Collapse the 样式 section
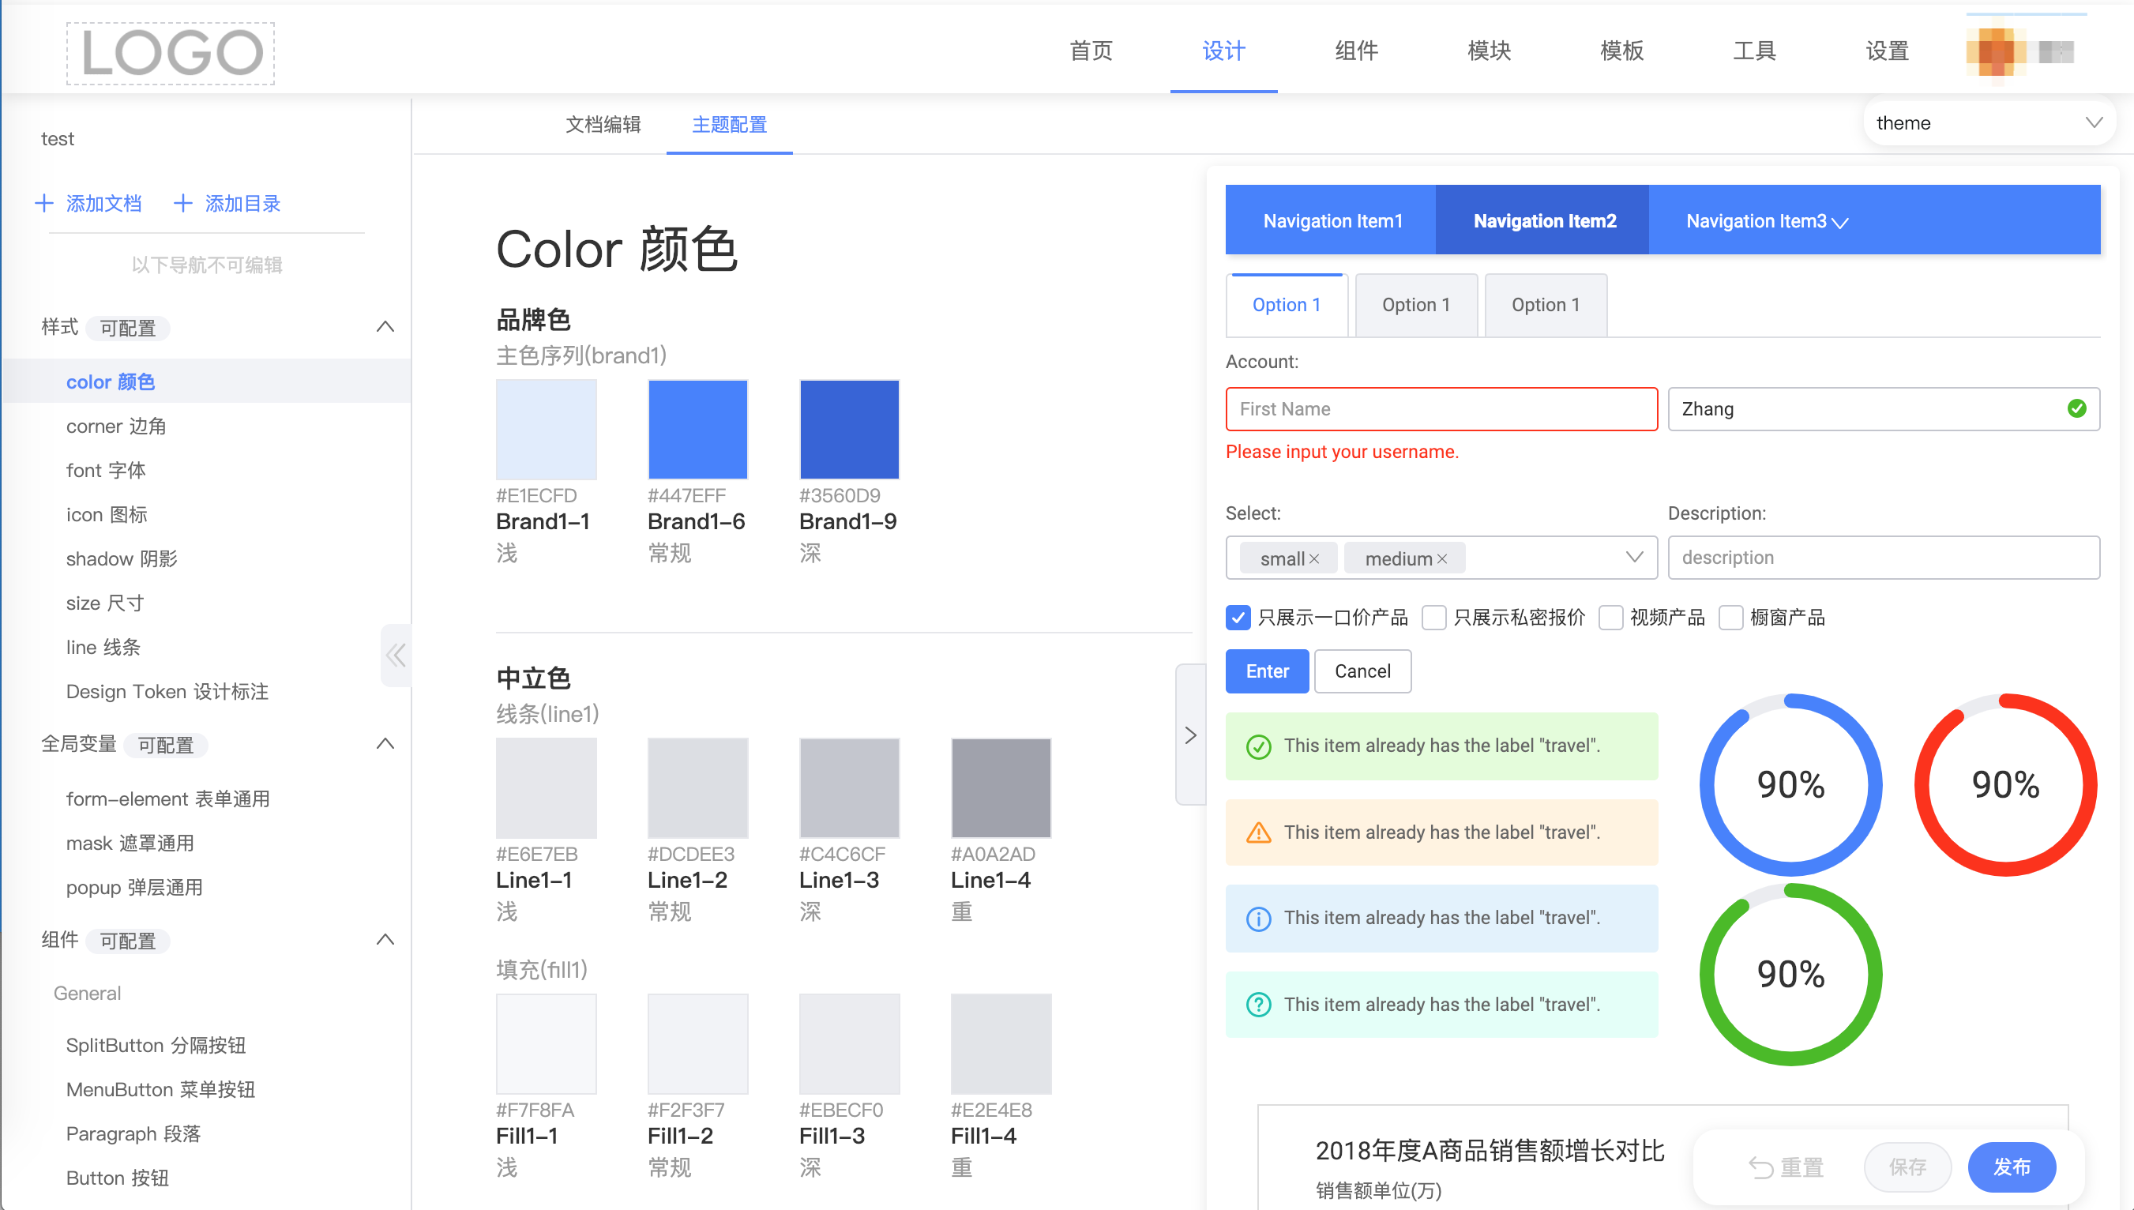The width and height of the screenshot is (2134, 1210). pos(385,327)
